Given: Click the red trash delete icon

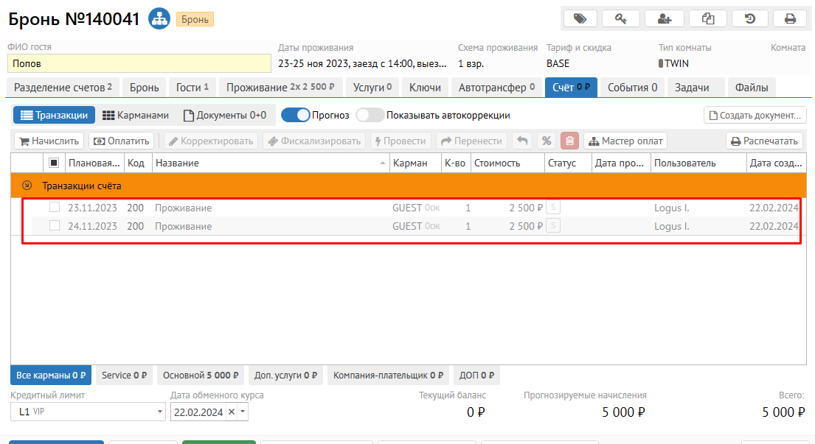Looking at the screenshot, I should click(x=569, y=141).
